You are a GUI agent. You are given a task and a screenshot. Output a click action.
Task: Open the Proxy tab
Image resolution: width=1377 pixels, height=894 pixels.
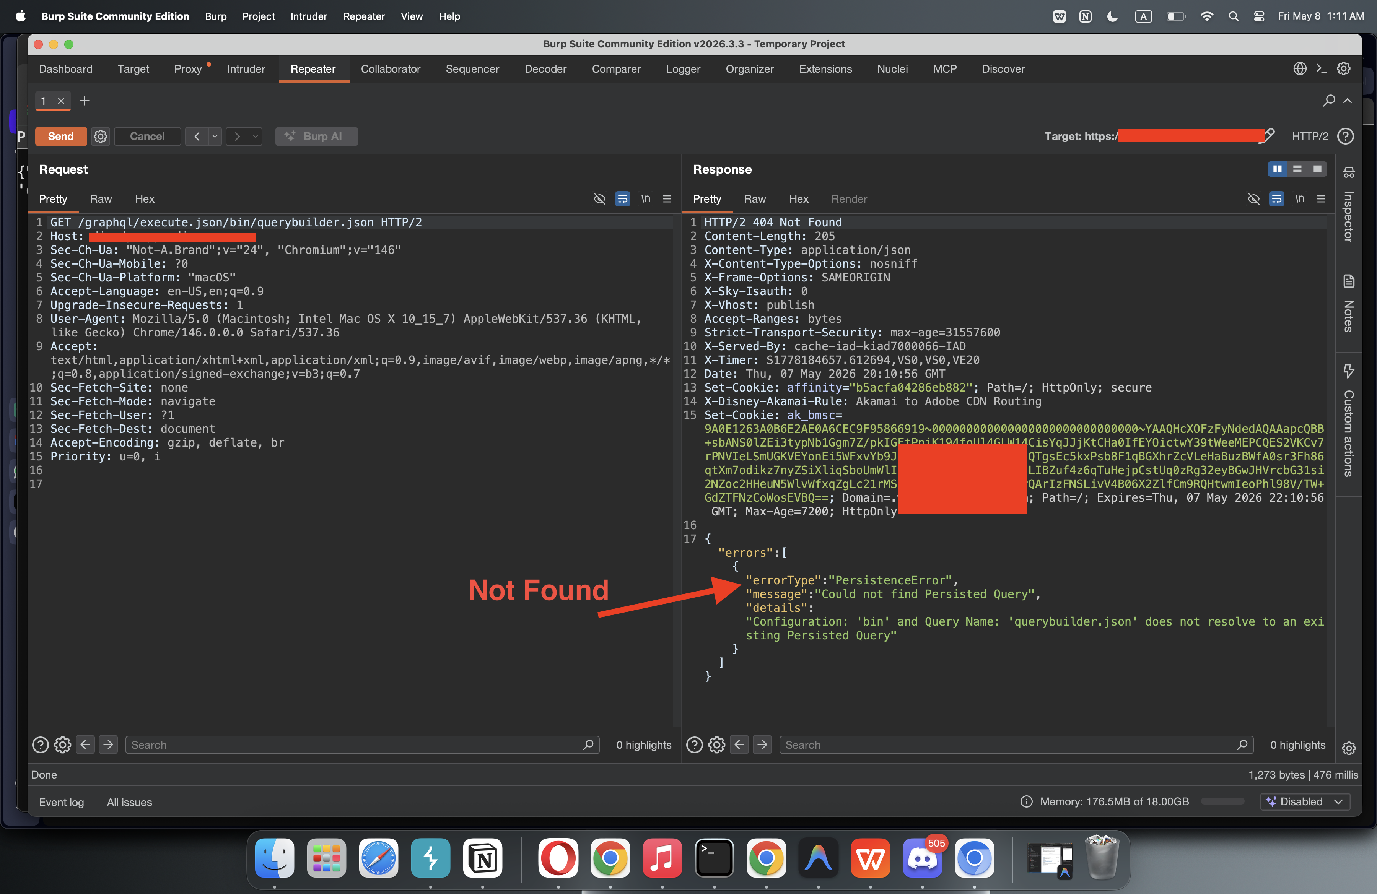(x=188, y=69)
